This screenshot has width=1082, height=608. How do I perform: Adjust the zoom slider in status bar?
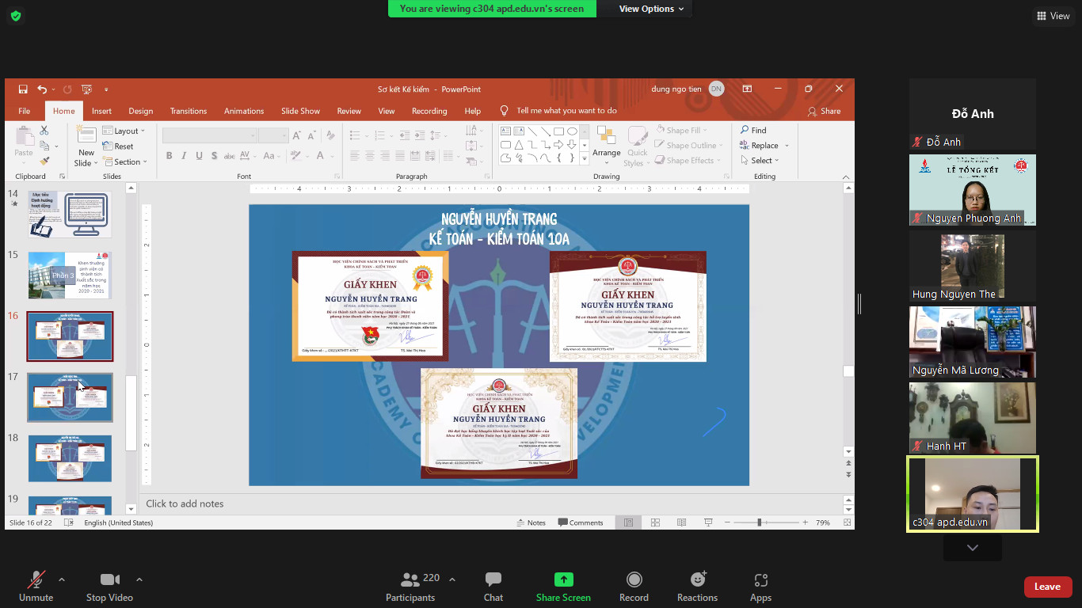(759, 522)
